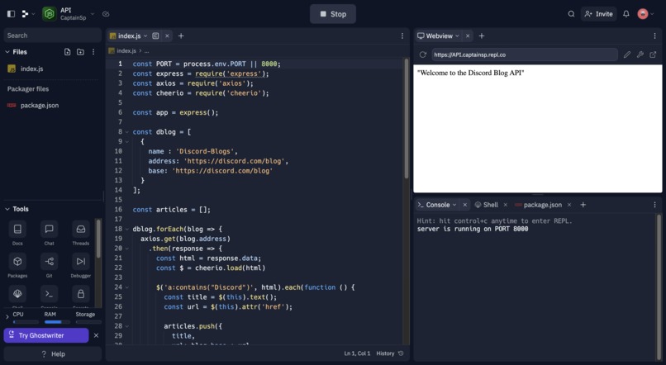Toggle the index.js tab split layout icon
This screenshot has width=666, height=365.
(155, 36)
